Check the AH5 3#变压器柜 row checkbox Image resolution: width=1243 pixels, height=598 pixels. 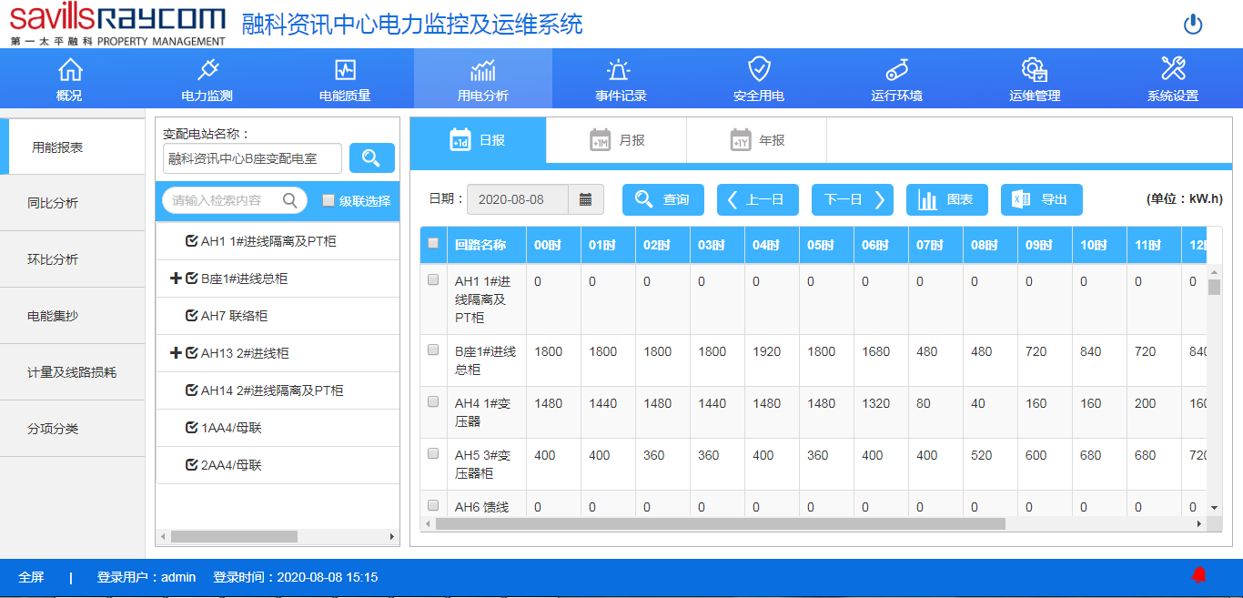point(433,453)
